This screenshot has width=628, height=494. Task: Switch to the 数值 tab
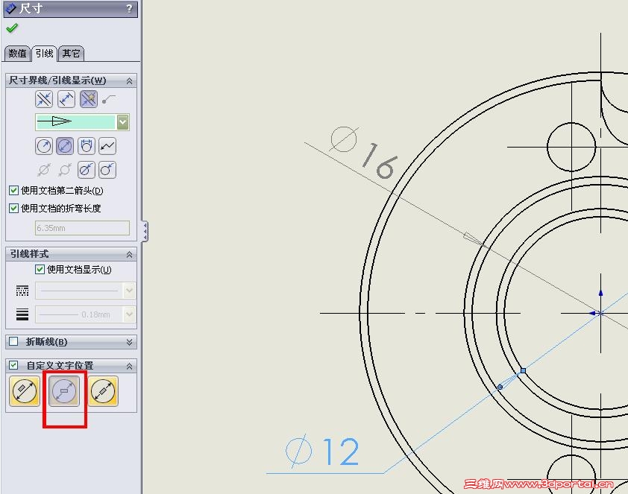(17, 53)
